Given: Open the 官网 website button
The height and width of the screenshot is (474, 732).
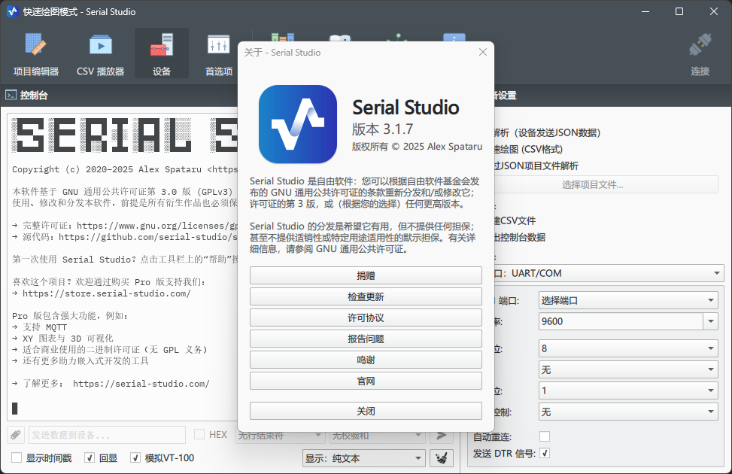Looking at the screenshot, I should (x=366, y=381).
